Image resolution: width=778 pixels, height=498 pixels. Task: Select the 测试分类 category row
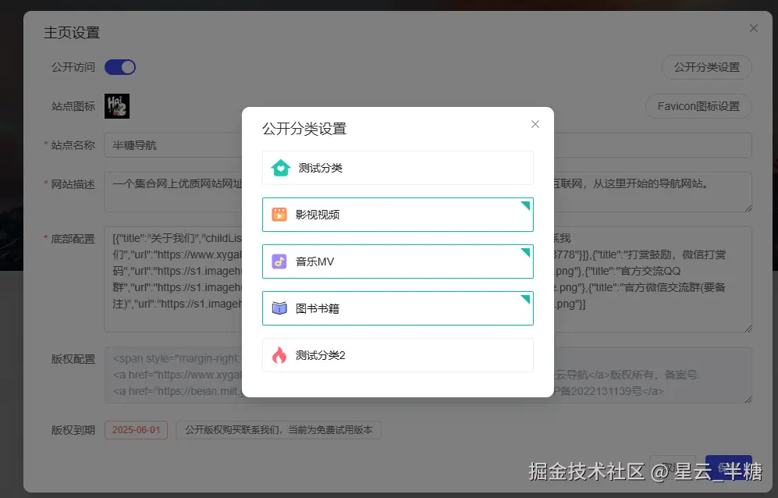point(397,168)
